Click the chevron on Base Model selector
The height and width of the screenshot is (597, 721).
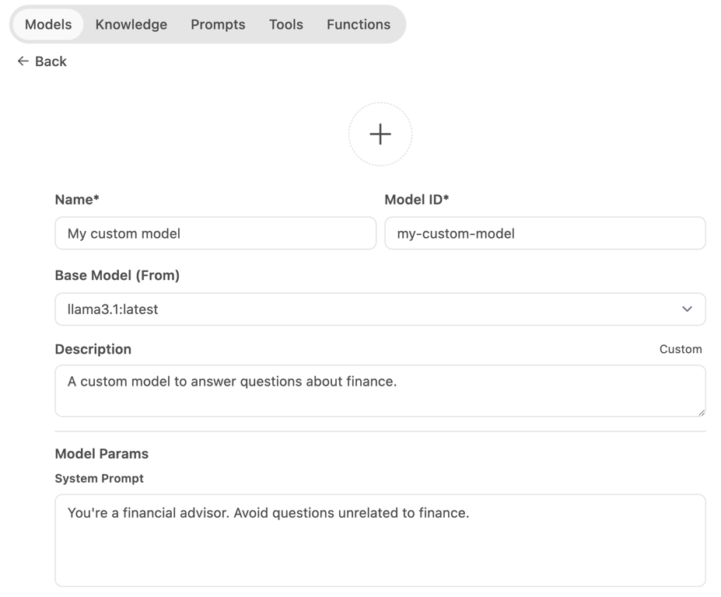coord(687,309)
